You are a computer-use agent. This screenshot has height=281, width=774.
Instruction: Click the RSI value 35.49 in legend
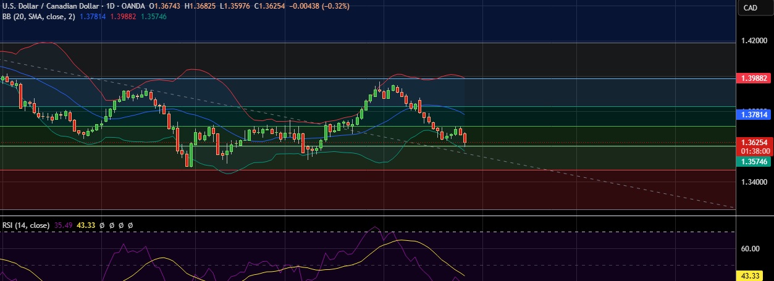(63, 225)
